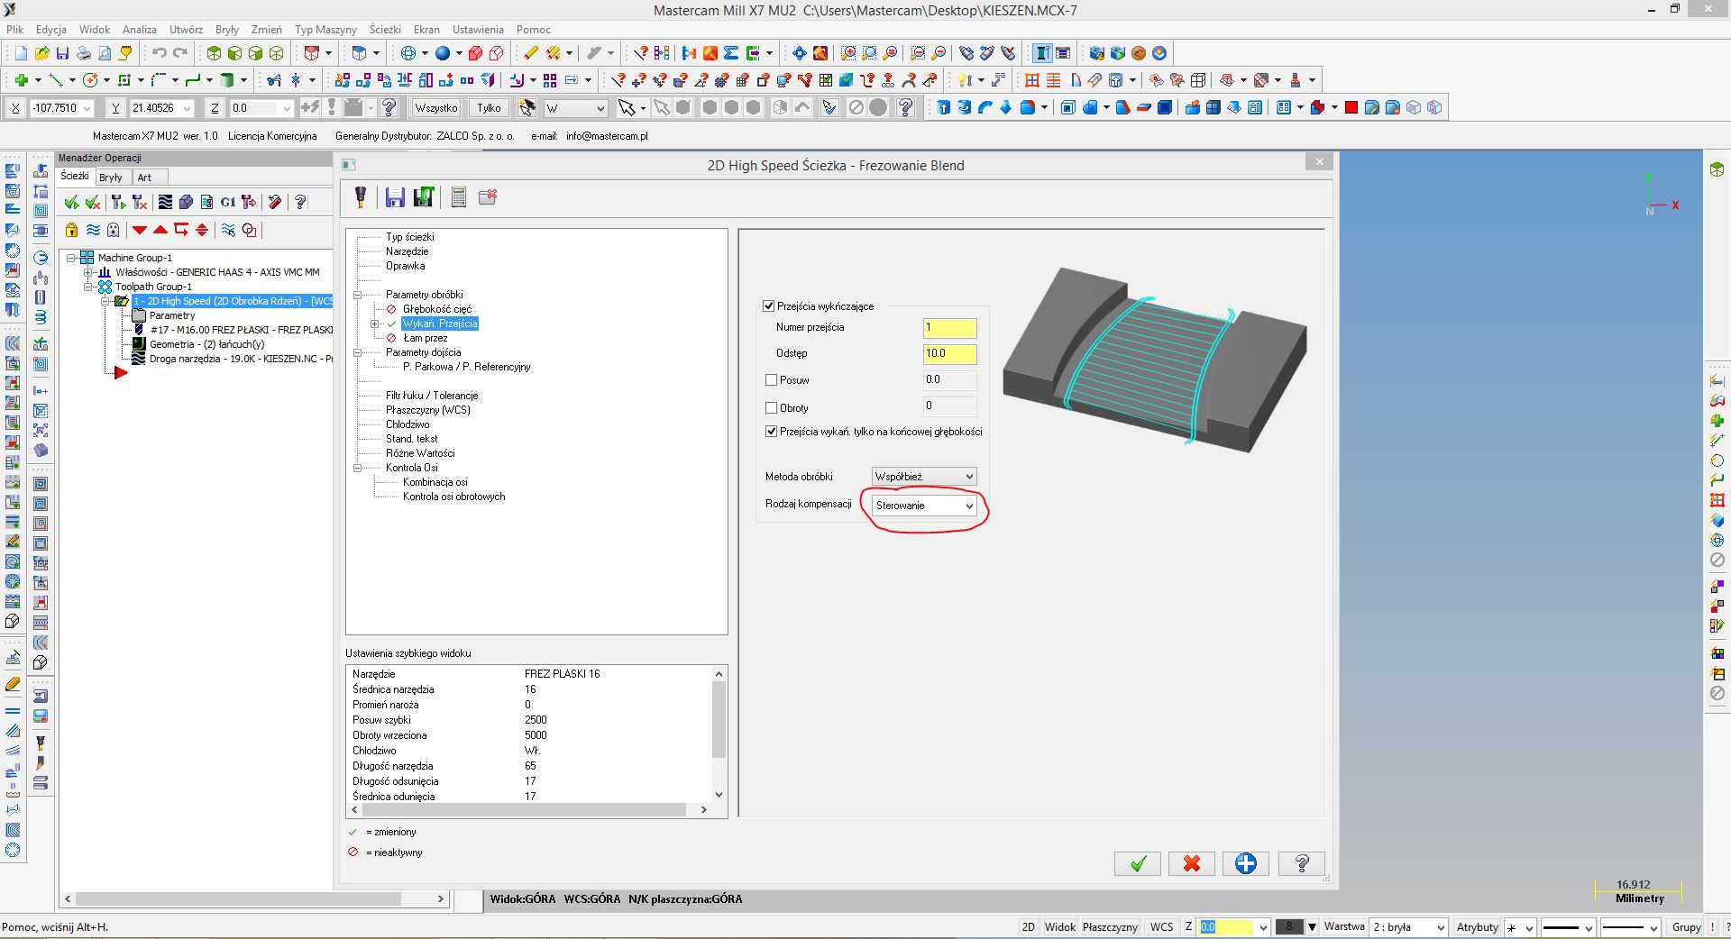This screenshot has height=939, width=1731.
Task: Click the red X cancel button
Action: 1192,863
